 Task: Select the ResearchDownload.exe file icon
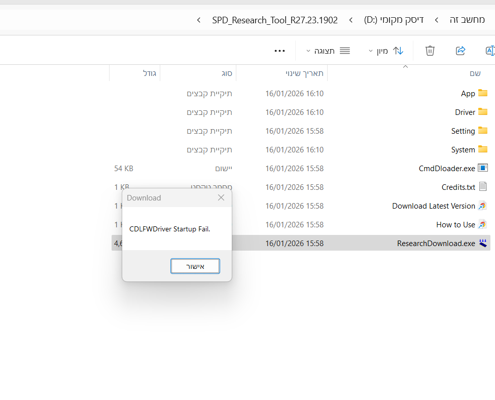pos(483,243)
